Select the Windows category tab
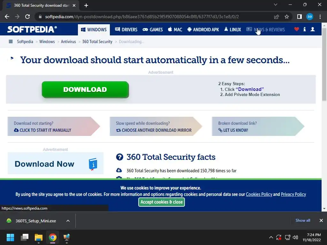327x245 pixels. click(94, 30)
